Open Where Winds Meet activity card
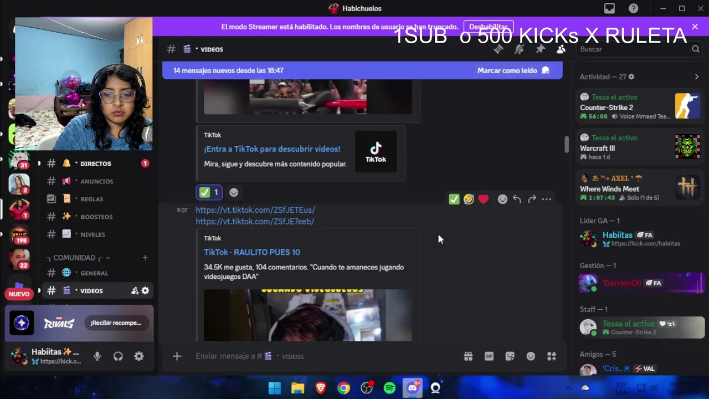 click(640, 187)
